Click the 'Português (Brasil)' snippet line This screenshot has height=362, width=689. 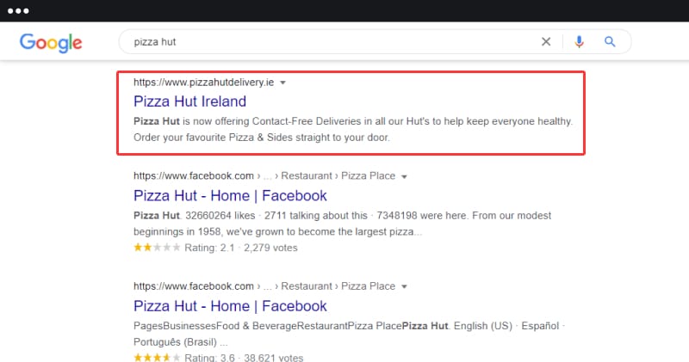tap(181, 342)
